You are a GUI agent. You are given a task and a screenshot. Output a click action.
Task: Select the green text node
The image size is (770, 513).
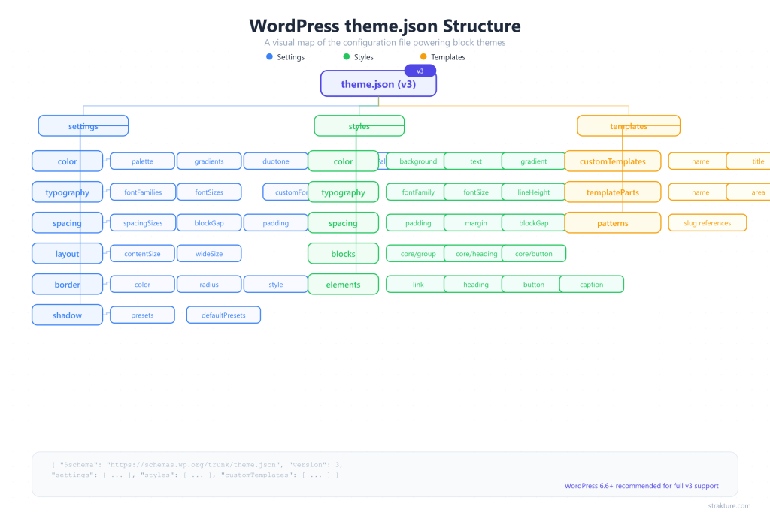click(x=476, y=161)
